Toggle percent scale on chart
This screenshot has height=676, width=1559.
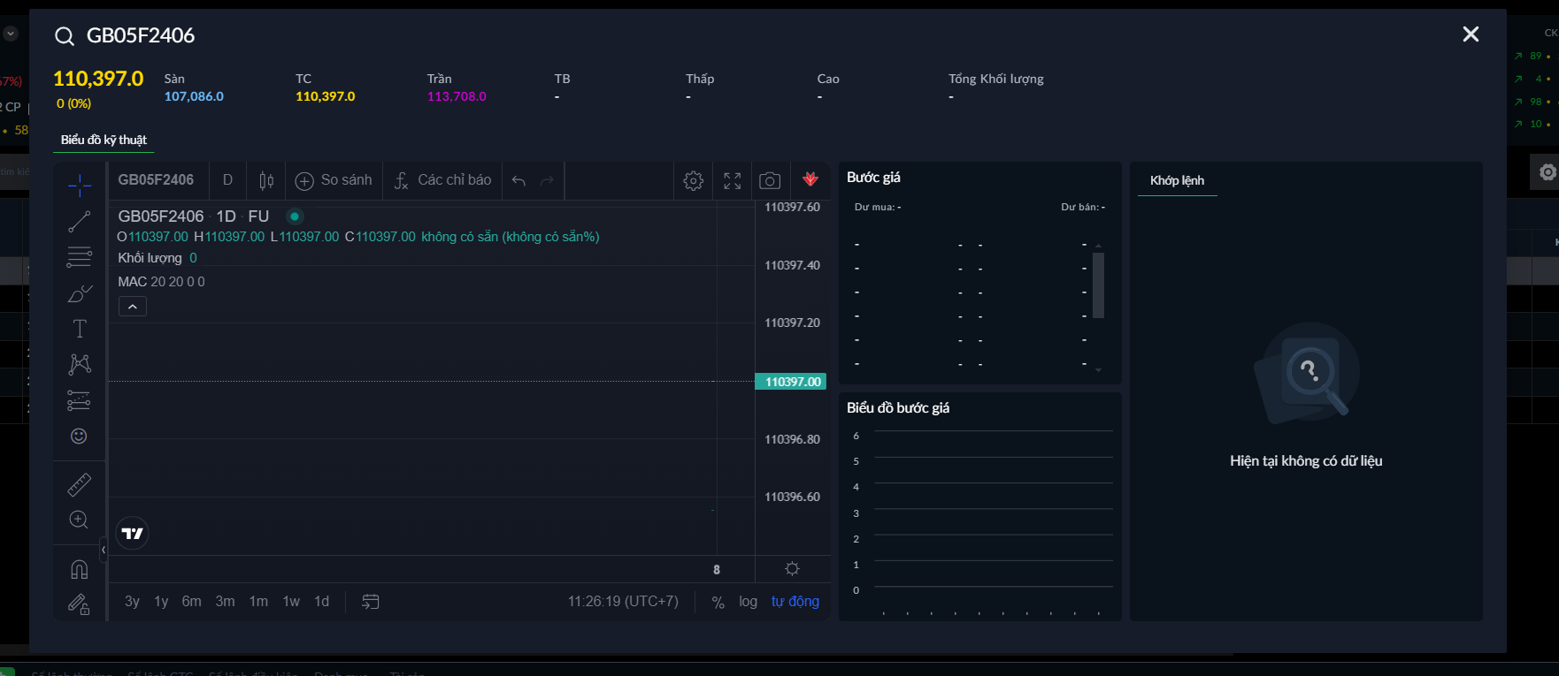point(718,602)
